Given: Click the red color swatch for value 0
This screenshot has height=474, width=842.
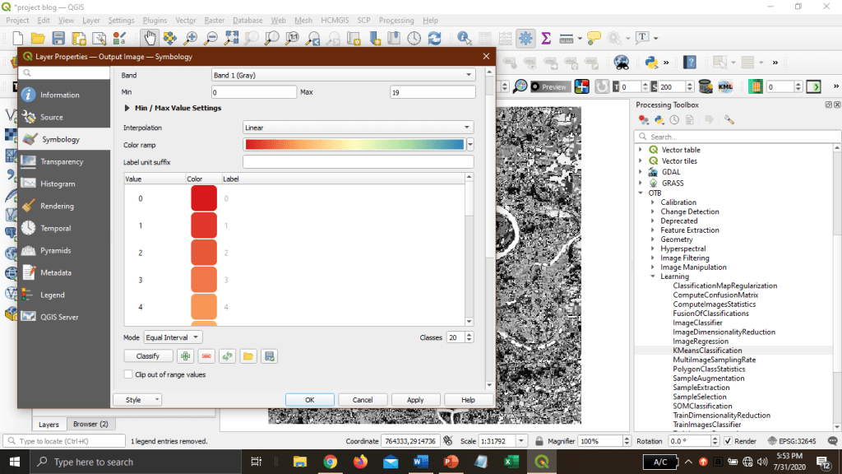Looking at the screenshot, I should click(x=204, y=198).
